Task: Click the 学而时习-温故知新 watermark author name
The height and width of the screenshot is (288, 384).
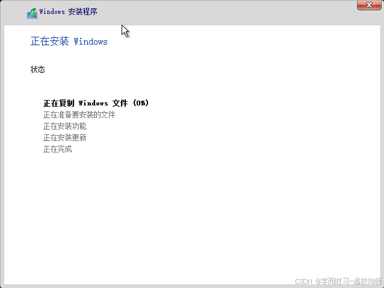Action: click(351, 281)
